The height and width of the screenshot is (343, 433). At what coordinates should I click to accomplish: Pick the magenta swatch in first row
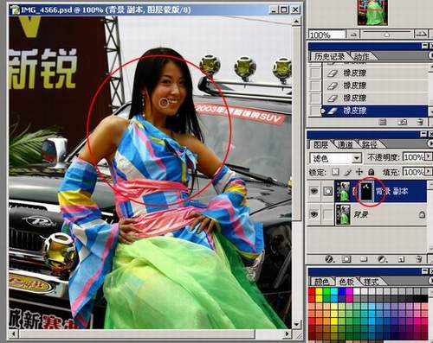349,291
